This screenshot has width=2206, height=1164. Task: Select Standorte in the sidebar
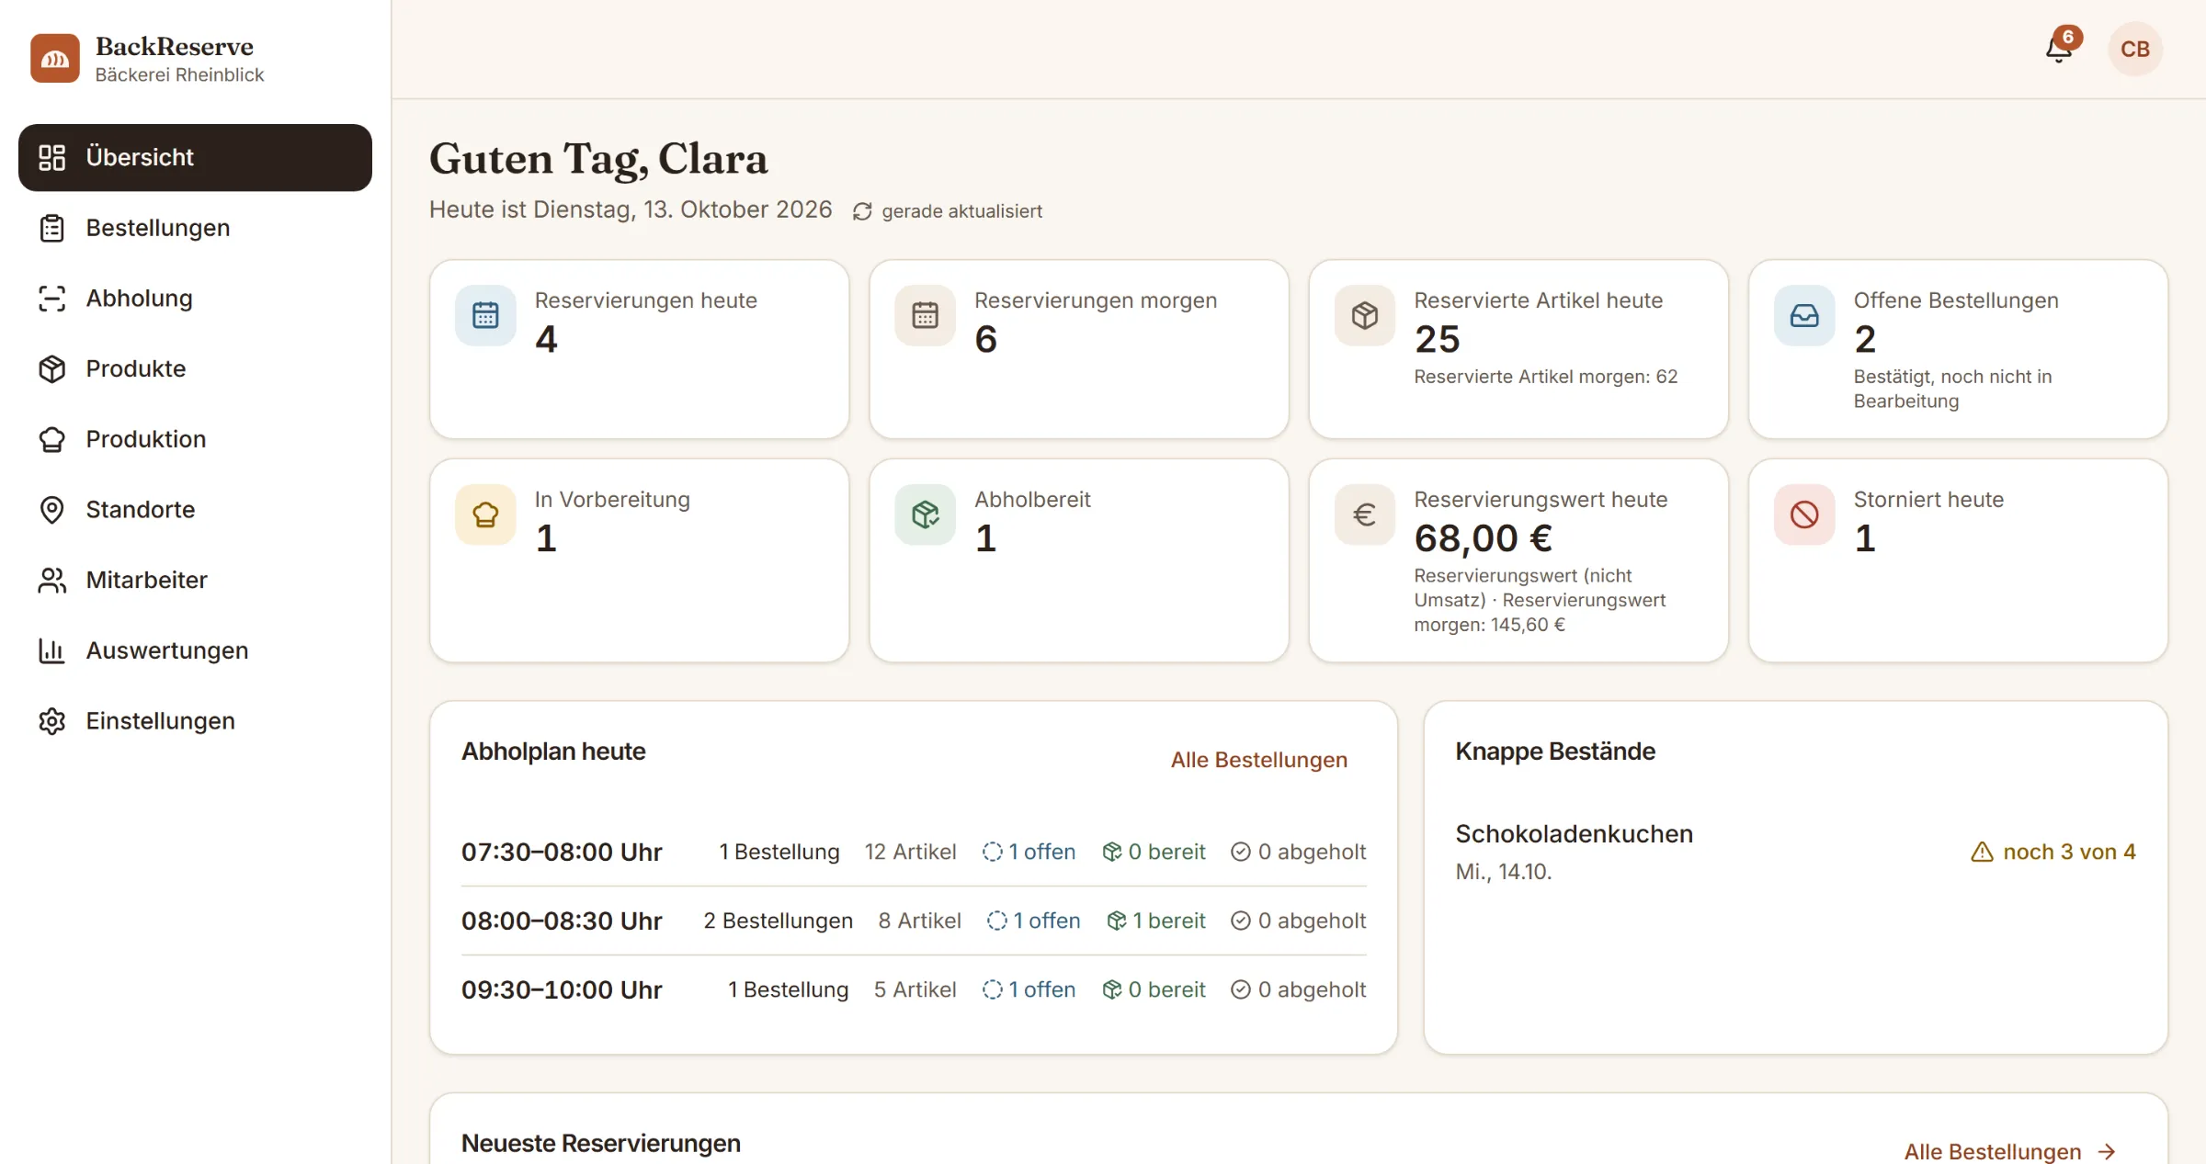coord(195,510)
